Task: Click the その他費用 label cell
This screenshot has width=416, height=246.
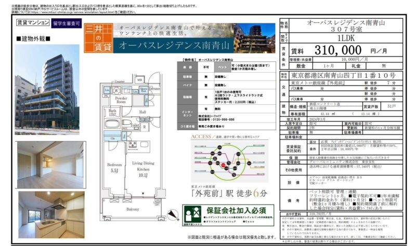Action: (x=293, y=170)
